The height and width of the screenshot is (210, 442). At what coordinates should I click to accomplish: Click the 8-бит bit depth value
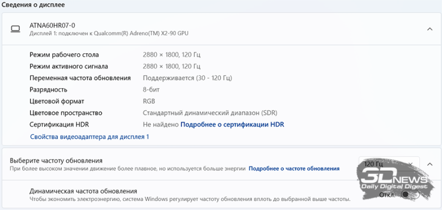click(151, 90)
